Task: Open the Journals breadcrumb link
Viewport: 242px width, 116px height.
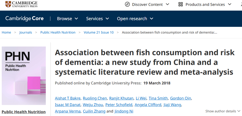Action: [26, 32]
